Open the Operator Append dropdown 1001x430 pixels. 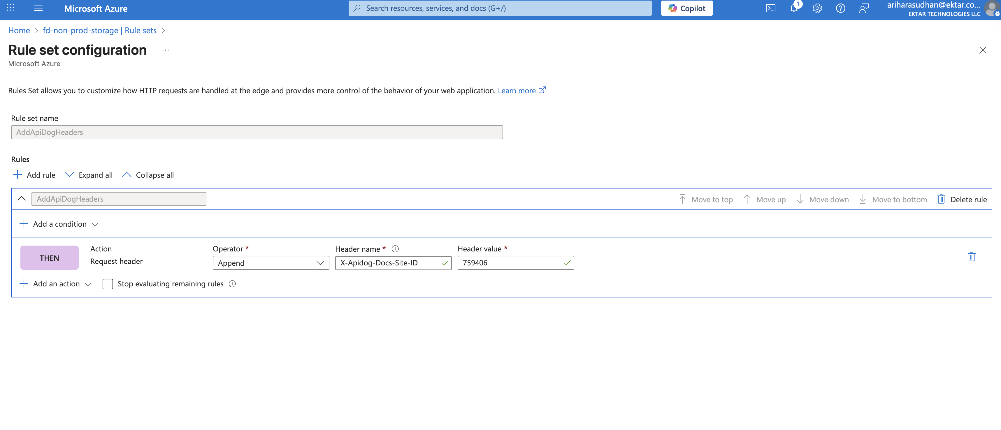[271, 263]
